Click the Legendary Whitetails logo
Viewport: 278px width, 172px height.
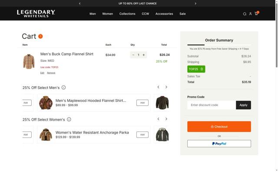[36, 13]
